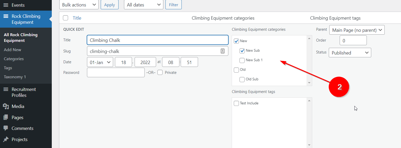Viewport: 401px width, 148px height.
Task: Click the Media icon in sidebar
Action: (x=6, y=106)
